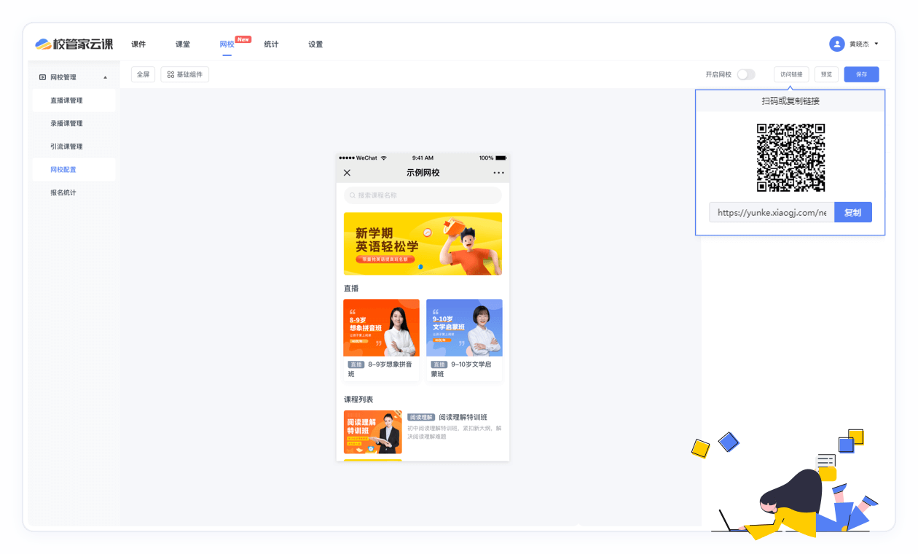This screenshot has height=554, width=918.
Task: Switch to the 课堂 tab
Action: pos(183,44)
